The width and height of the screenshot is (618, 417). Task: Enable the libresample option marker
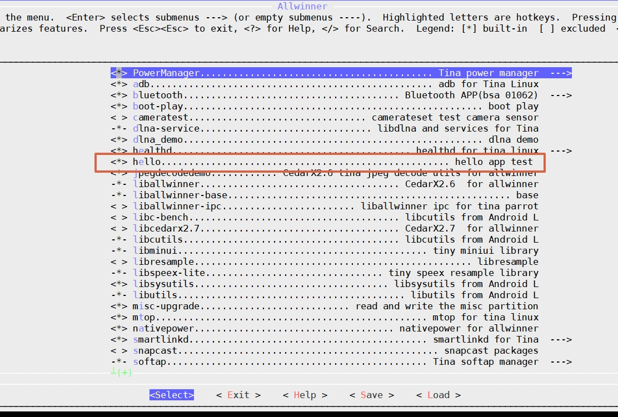[x=118, y=262]
